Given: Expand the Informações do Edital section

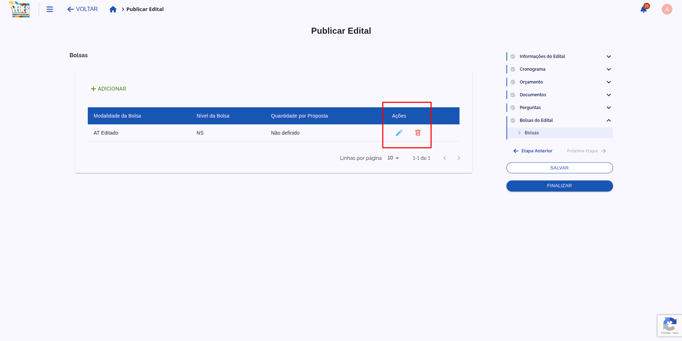Looking at the screenshot, I should coord(609,56).
